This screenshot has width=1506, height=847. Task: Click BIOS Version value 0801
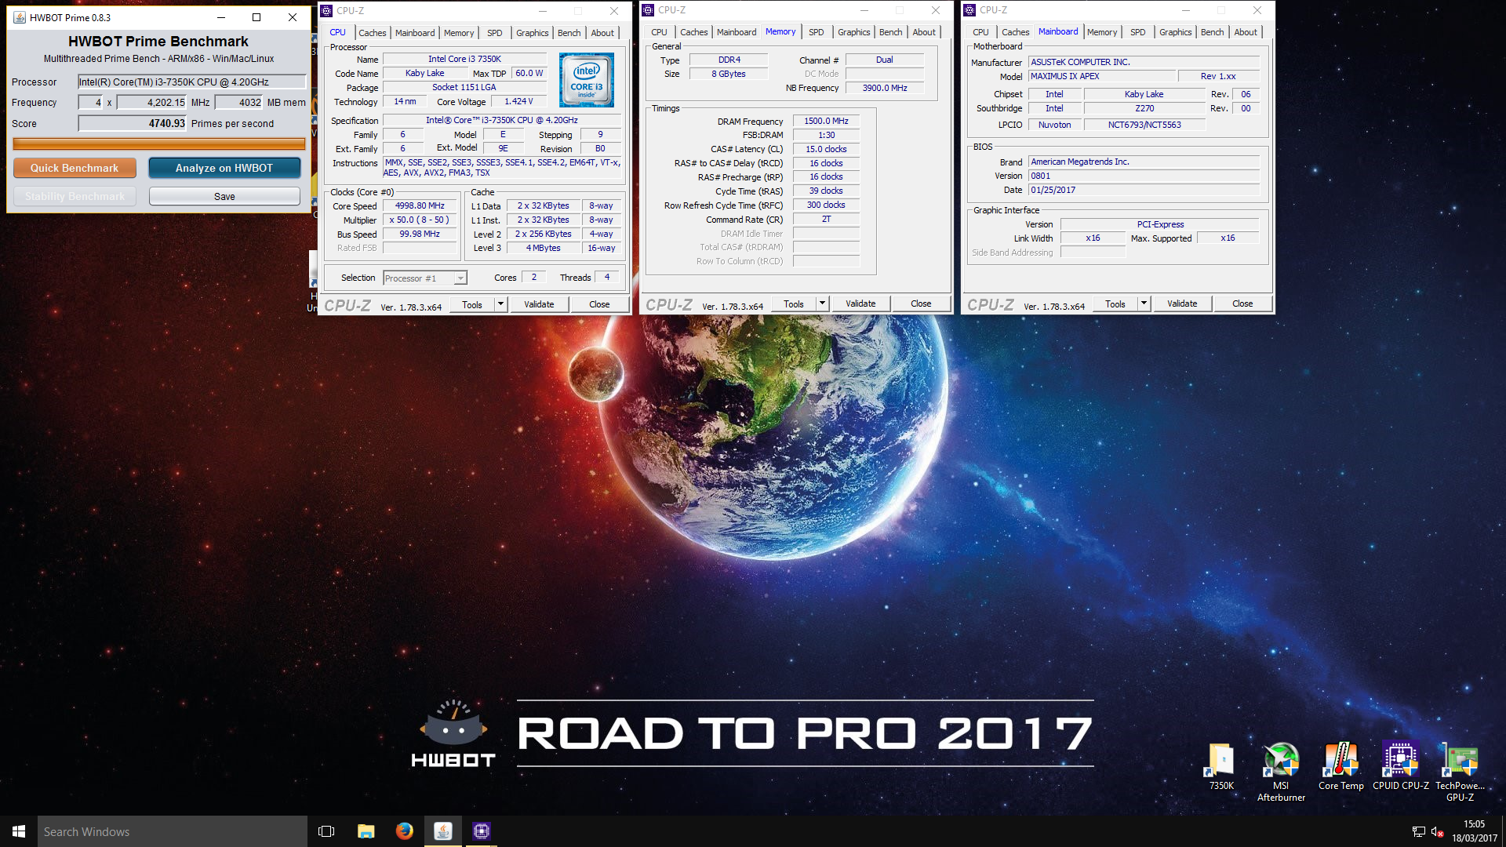coord(1144,176)
